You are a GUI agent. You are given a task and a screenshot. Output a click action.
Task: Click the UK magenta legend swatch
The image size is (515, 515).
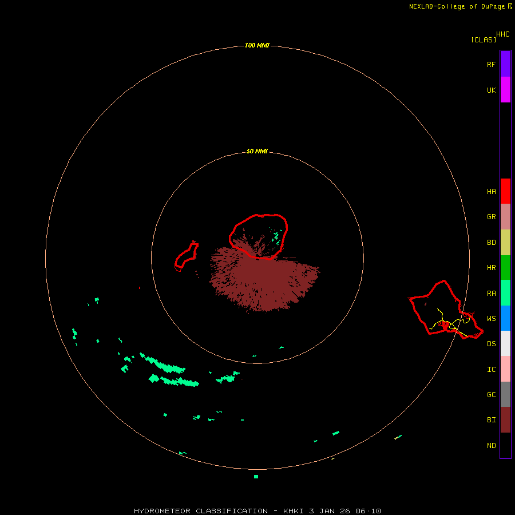point(505,90)
